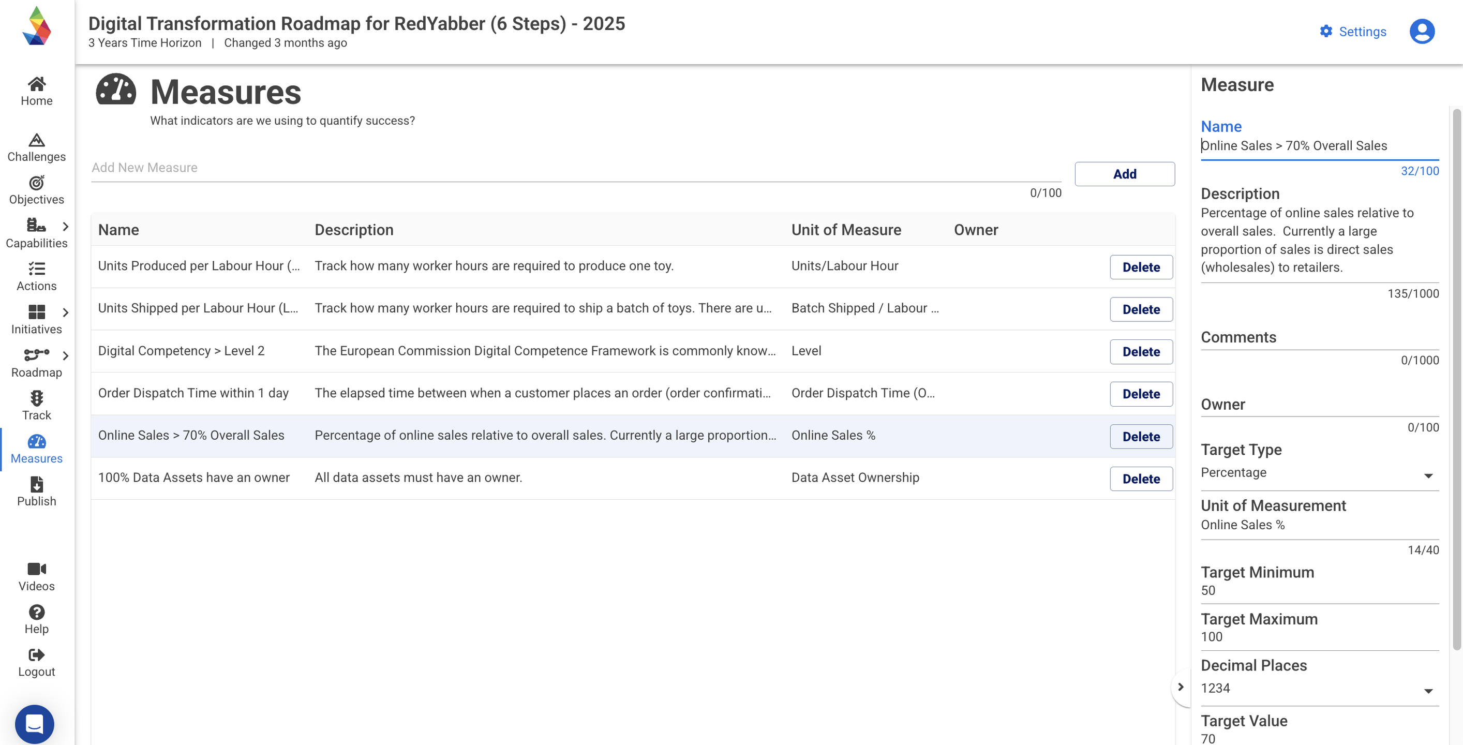Open the user profile avatar
Viewport: 1463px width, 745px height.
coord(1422,31)
